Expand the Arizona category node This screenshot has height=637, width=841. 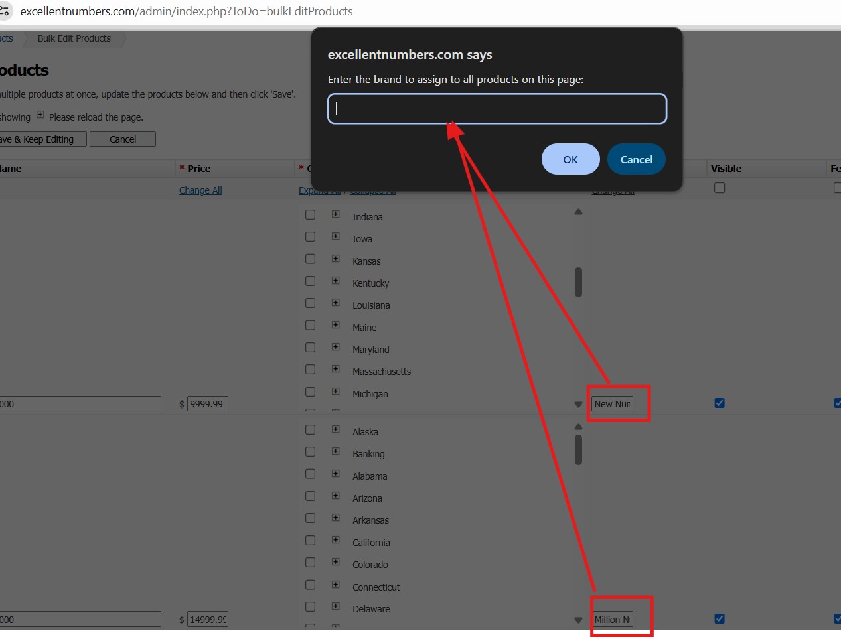tap(336, 496)
